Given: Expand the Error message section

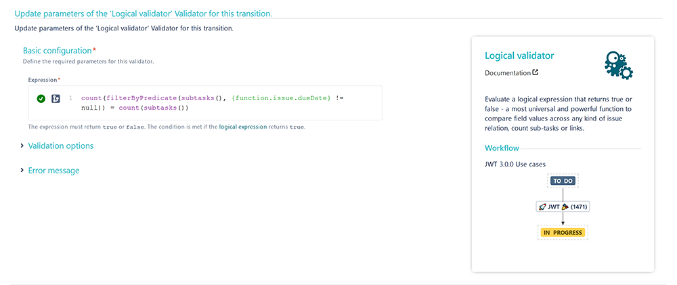Looking at the screenshot, I should pyautogui.click(x=53, y=171).
